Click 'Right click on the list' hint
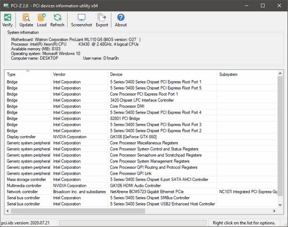288x227 pixels. coord(244,223)
